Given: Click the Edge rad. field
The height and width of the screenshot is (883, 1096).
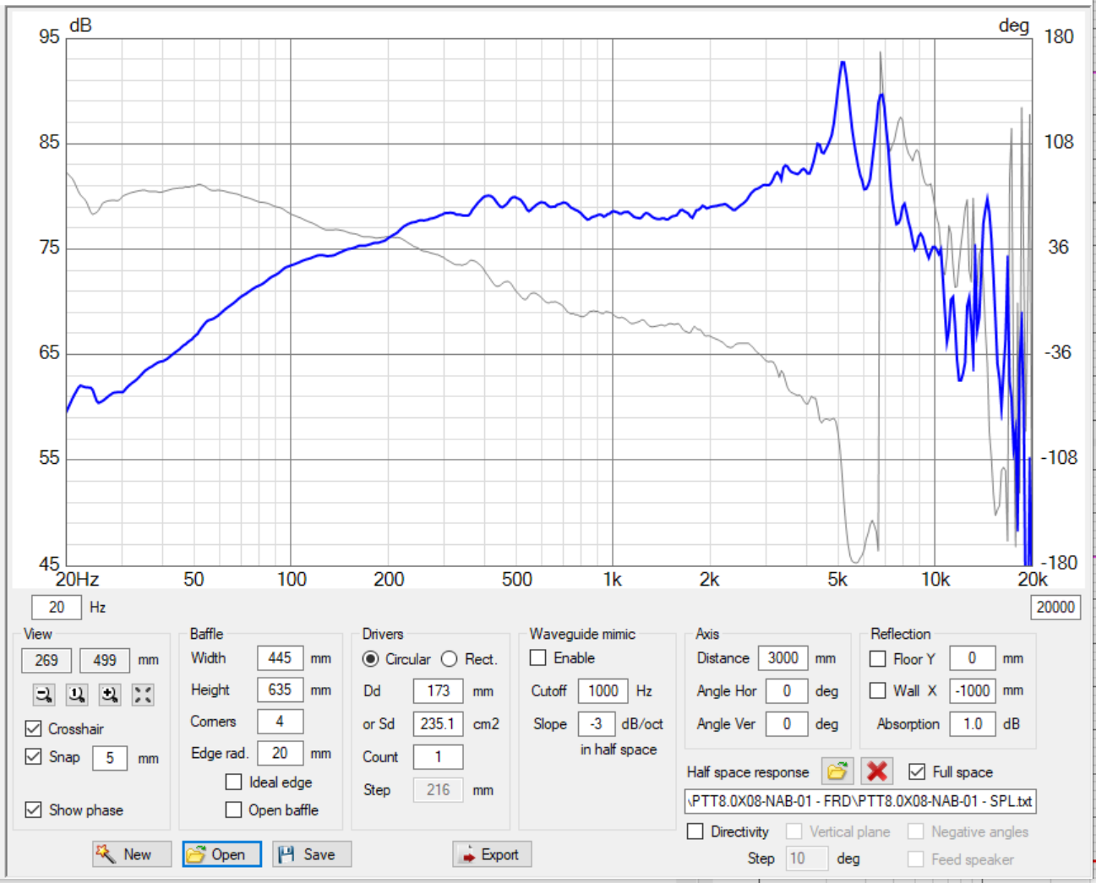Looking at the screenshot, I should point(280,753).
